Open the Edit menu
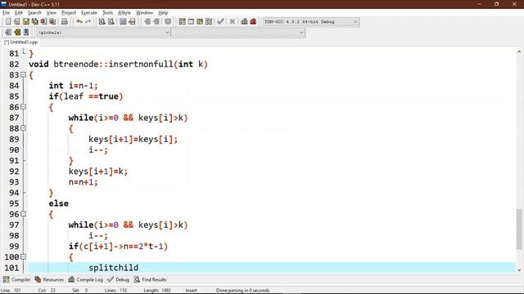Viewport: 524px width, 294px height. 19,13
